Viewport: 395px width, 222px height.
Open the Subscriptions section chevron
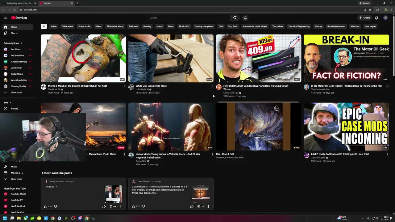(x=21, y=43)
